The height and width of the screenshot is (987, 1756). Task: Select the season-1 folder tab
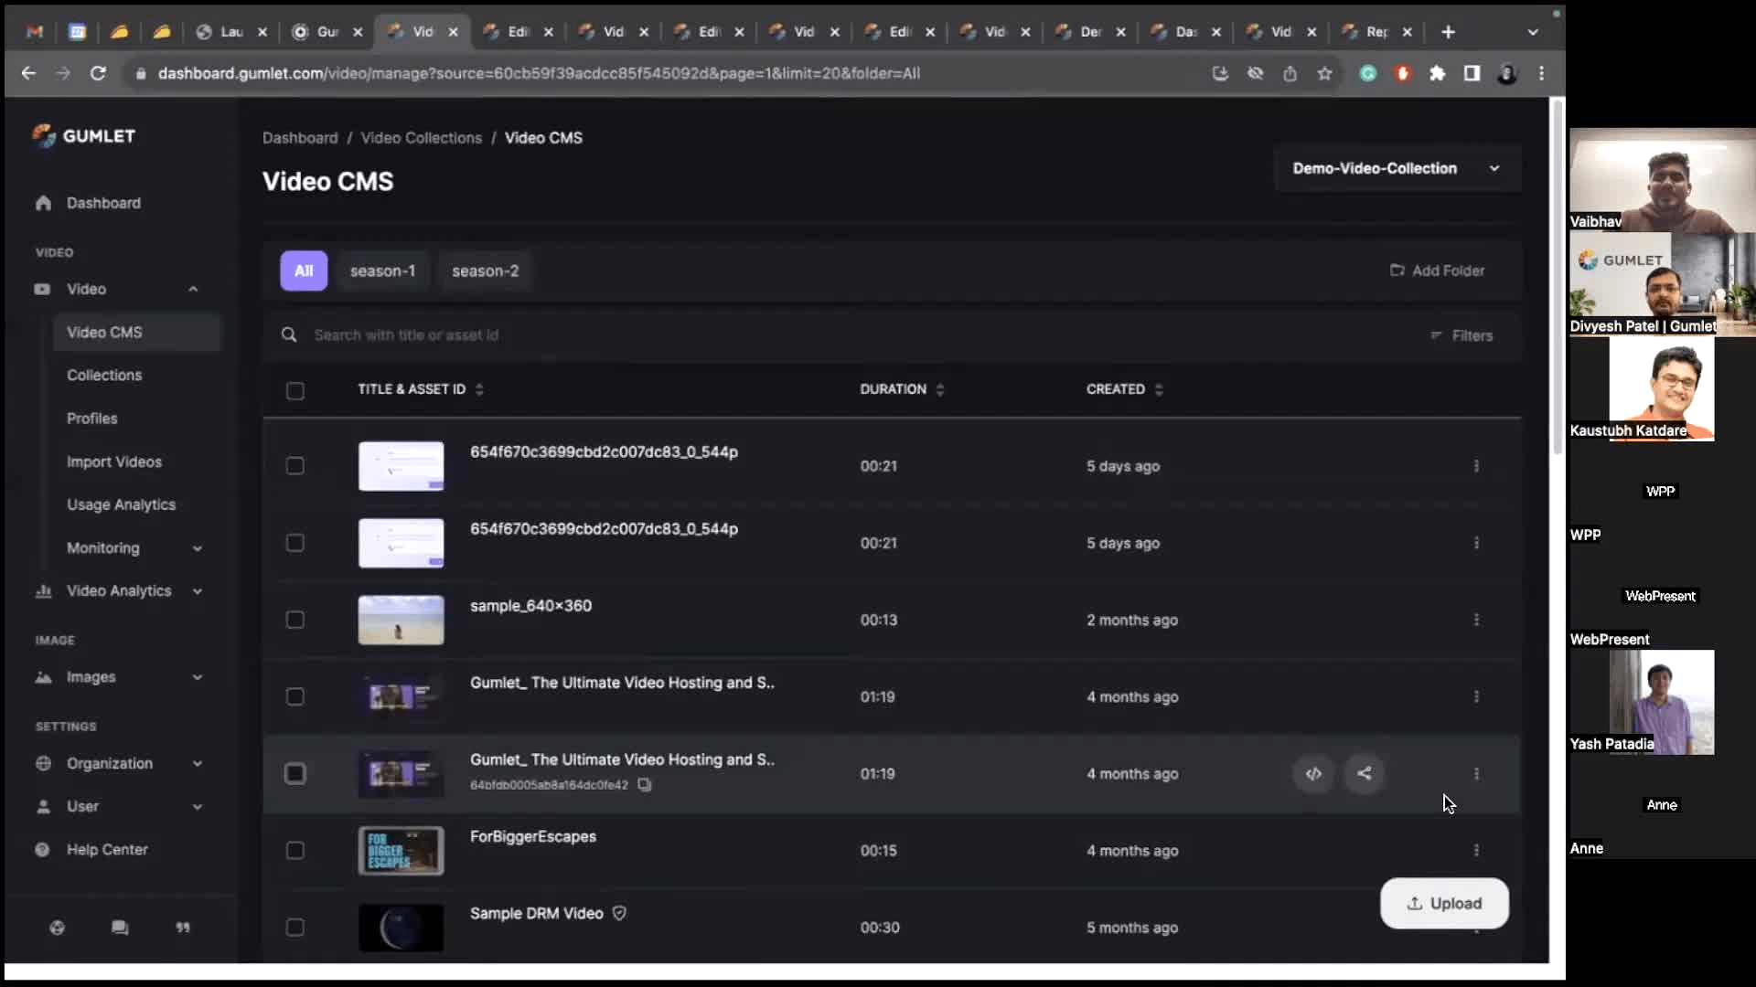(382, 271)
